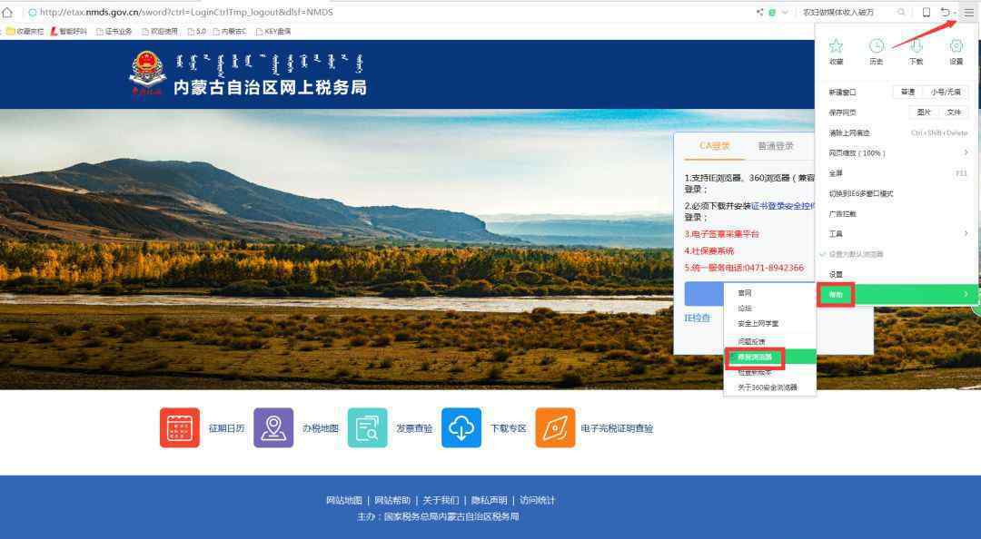The width and height of the screenshot is (981, 539).
Task: Open the 网站地图 footer link
Action: coord(343,500)
